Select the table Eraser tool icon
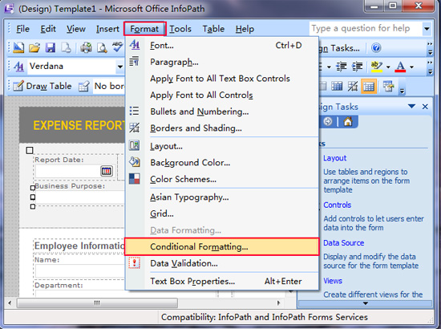Viewport: 441px width, 329px height. pyautogui.click(x=84, y=86)
